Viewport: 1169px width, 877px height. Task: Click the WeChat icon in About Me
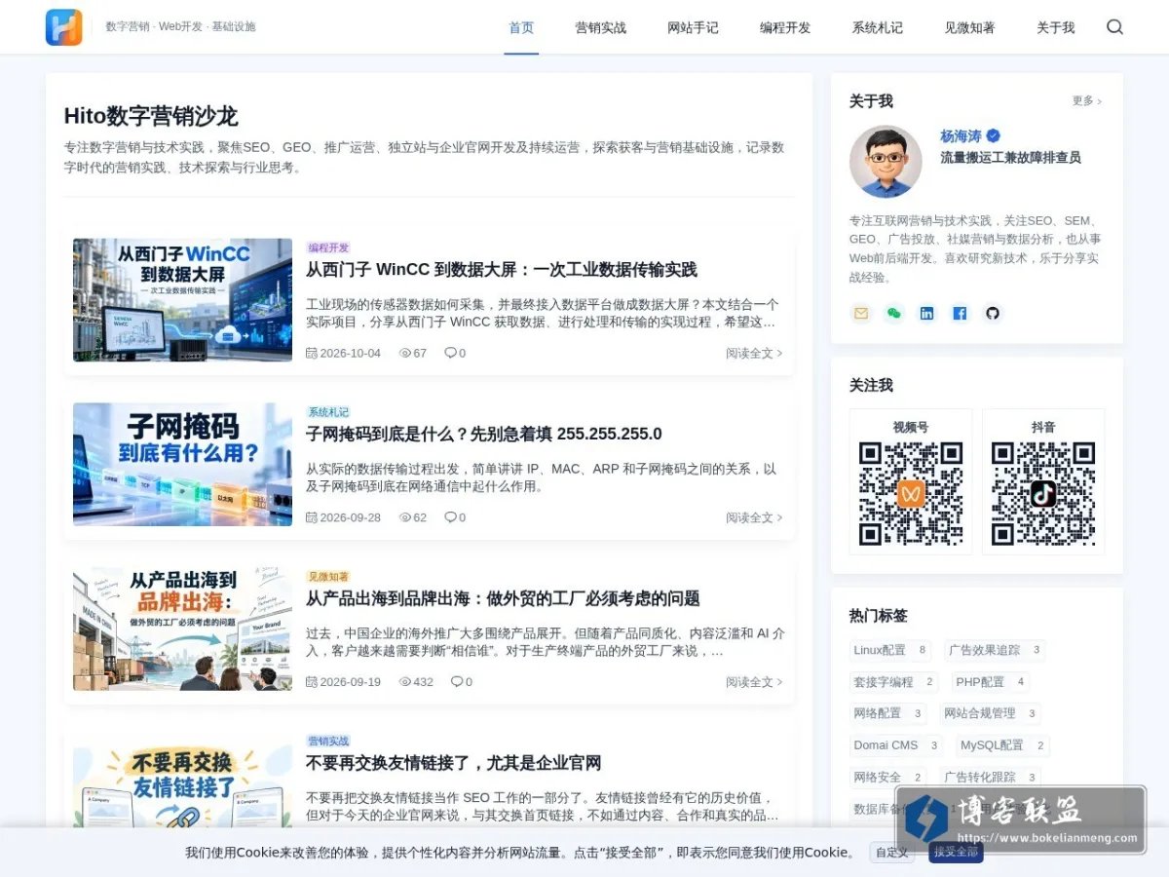coord(894,313)
